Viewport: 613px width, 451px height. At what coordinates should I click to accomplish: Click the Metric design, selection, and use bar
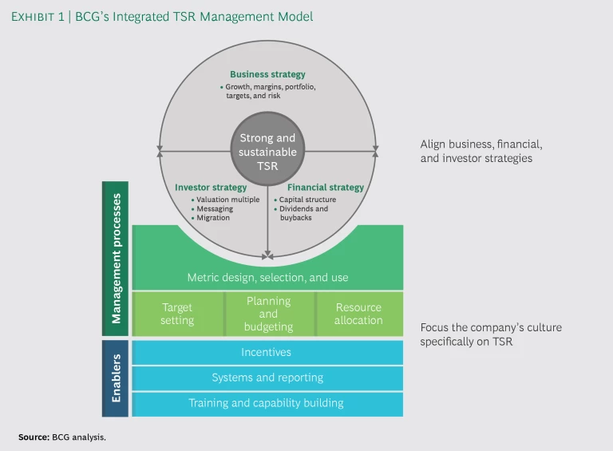coord(267,278)
